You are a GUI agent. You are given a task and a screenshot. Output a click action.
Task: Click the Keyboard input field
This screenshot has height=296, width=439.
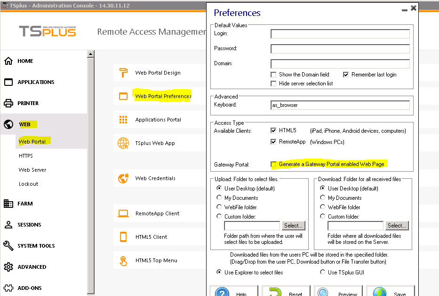(340, 105)
